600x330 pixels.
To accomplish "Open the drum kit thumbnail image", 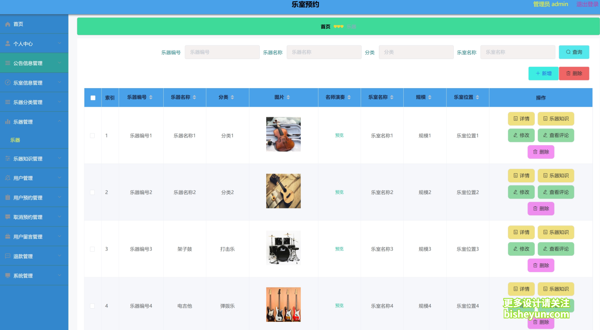I will tap(283, 248).
